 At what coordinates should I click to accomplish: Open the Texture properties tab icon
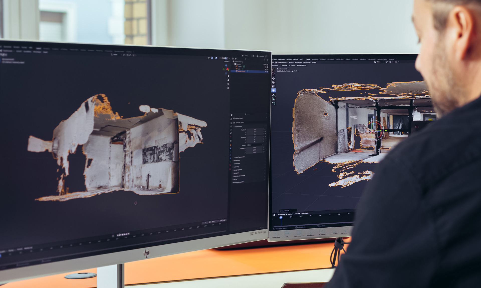tap(230, 169)
